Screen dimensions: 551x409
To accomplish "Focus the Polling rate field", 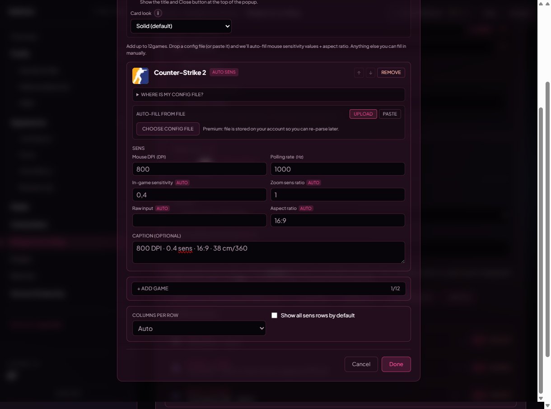I will [x=338, y=169].
